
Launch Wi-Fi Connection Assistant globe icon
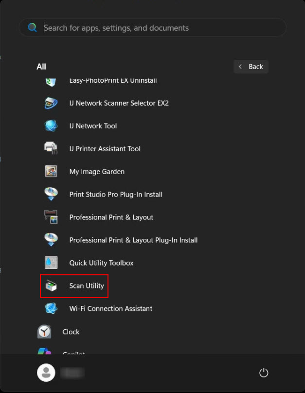51,308
